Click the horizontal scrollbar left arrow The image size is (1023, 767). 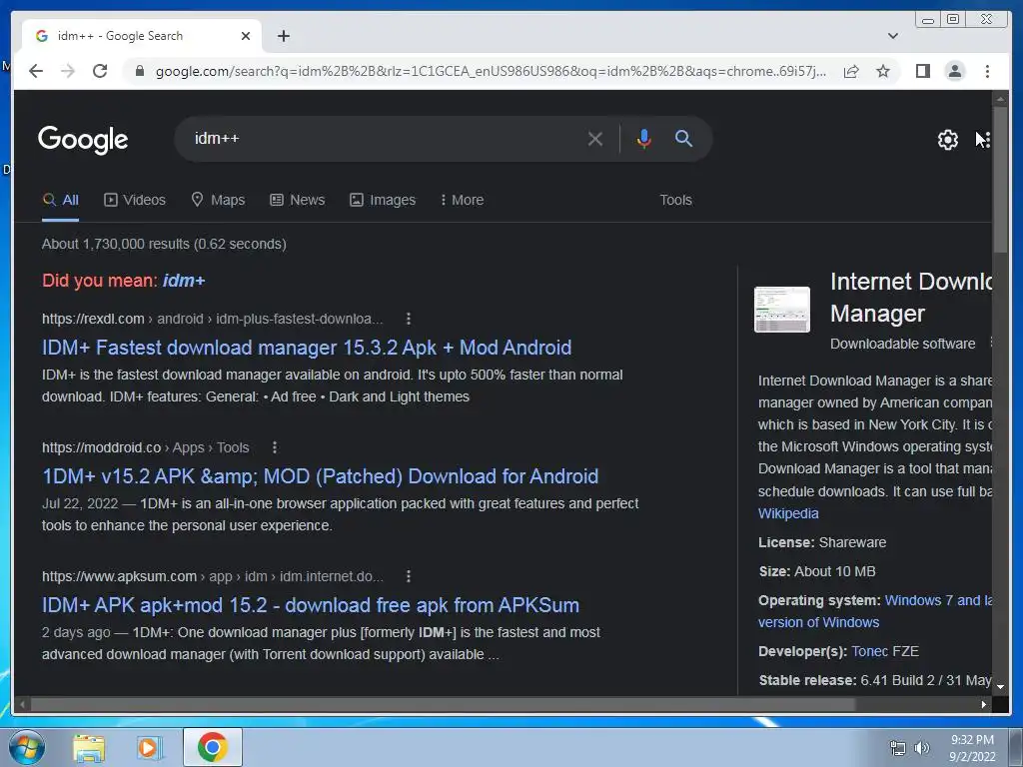pyautogui.click(x=22, y=704)
